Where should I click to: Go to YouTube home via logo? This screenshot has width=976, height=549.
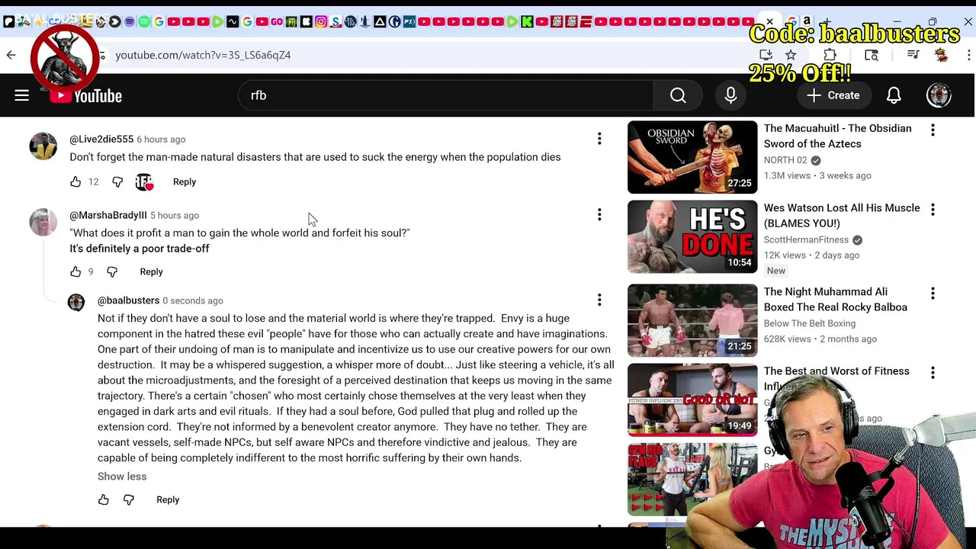pyautogui.click(x=86, y=95)
